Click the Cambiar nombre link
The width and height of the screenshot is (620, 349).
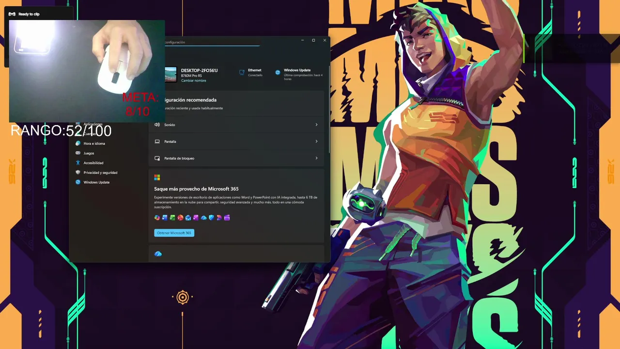(193, 80)
